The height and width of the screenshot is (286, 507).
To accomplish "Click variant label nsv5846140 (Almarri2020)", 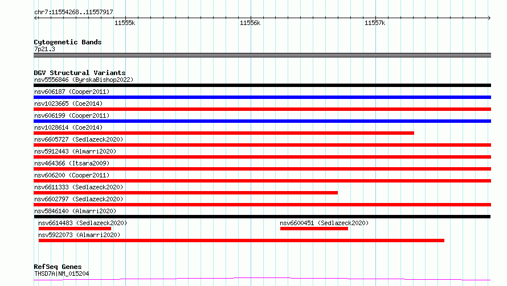I will [x=75, y=211].
